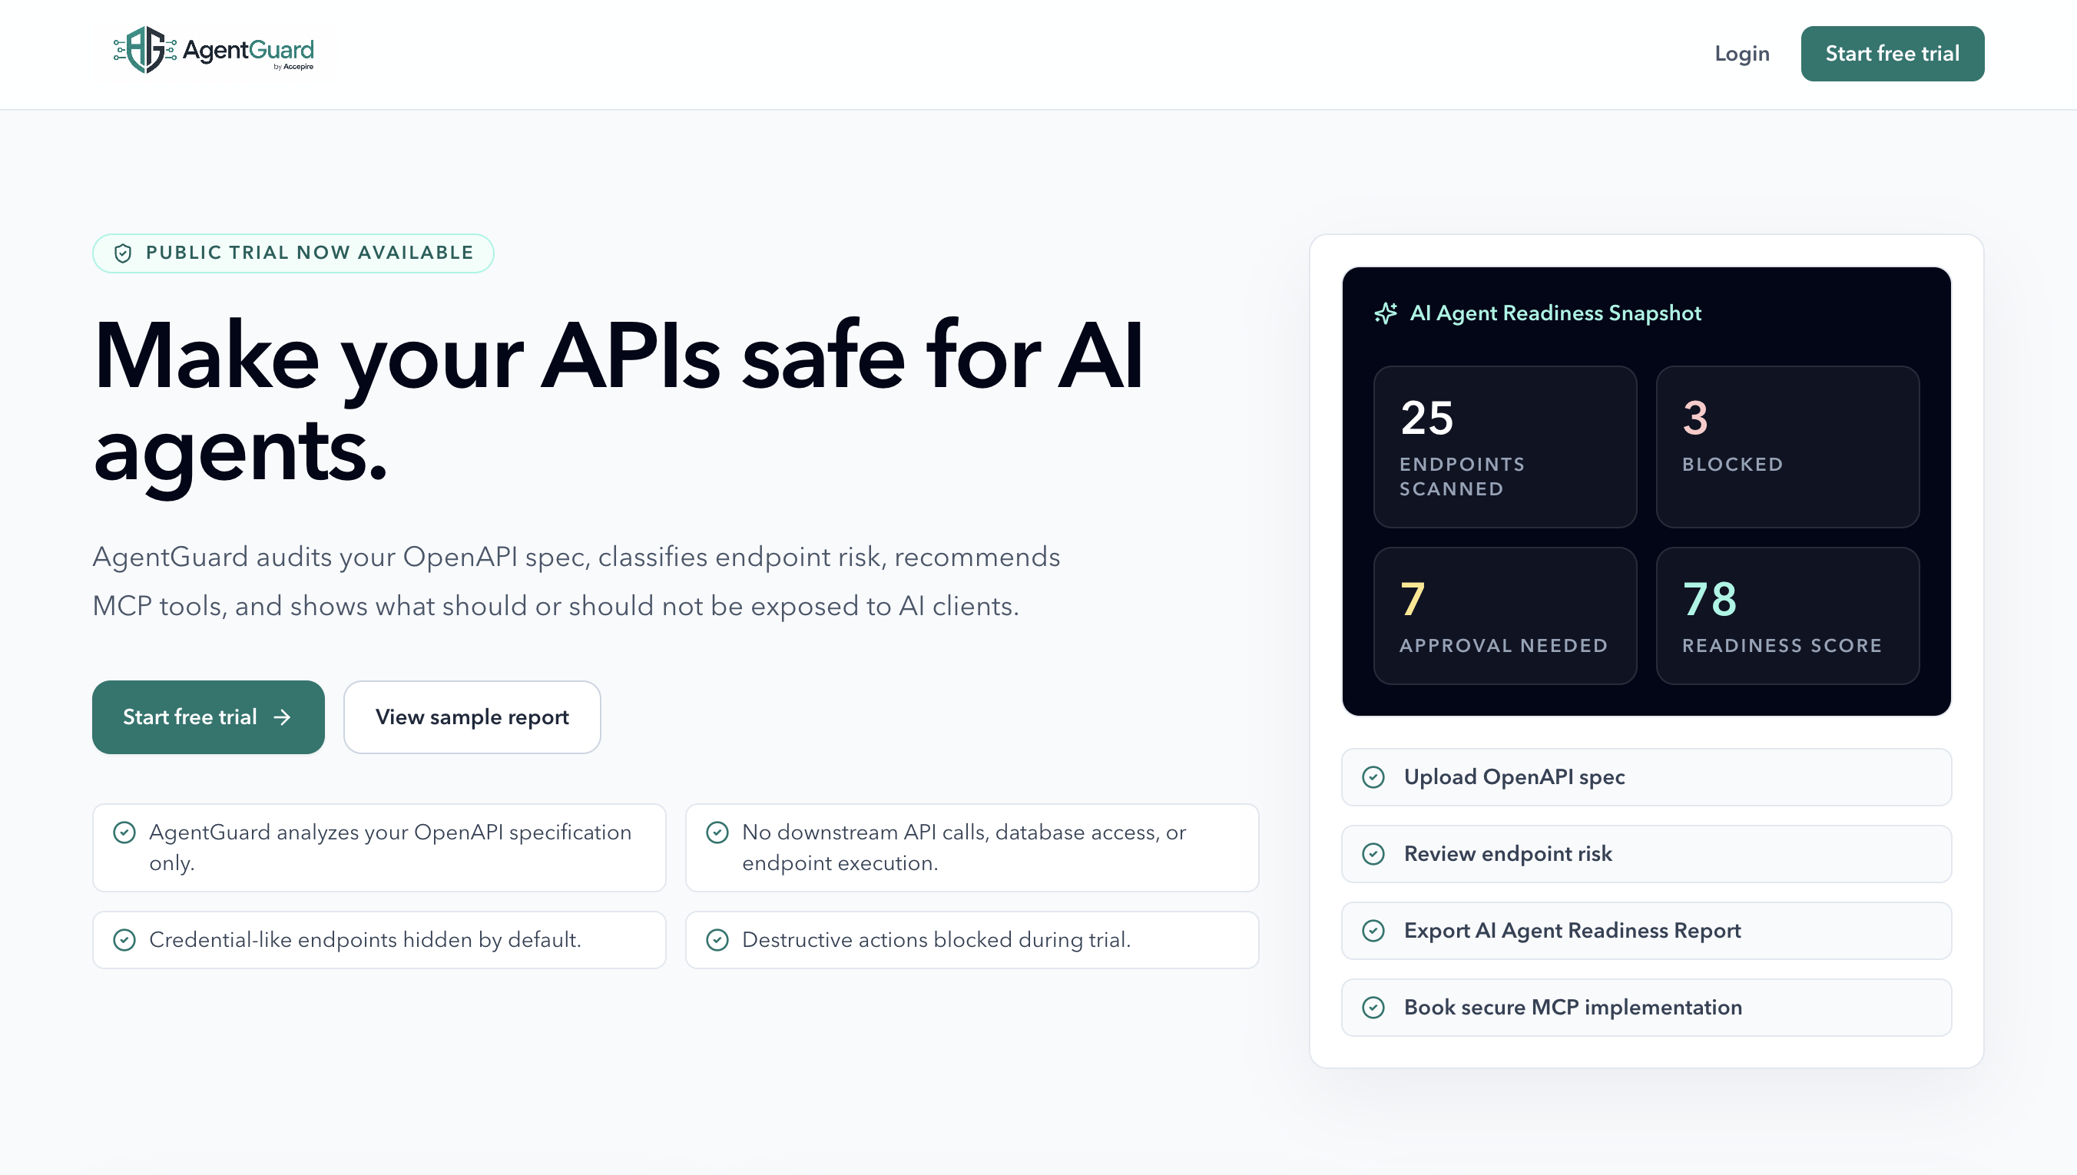This screenshot has height=1175, width=2077.
Task: Click the arrow icon in Start free trial
Action: [x=282, y=717]
